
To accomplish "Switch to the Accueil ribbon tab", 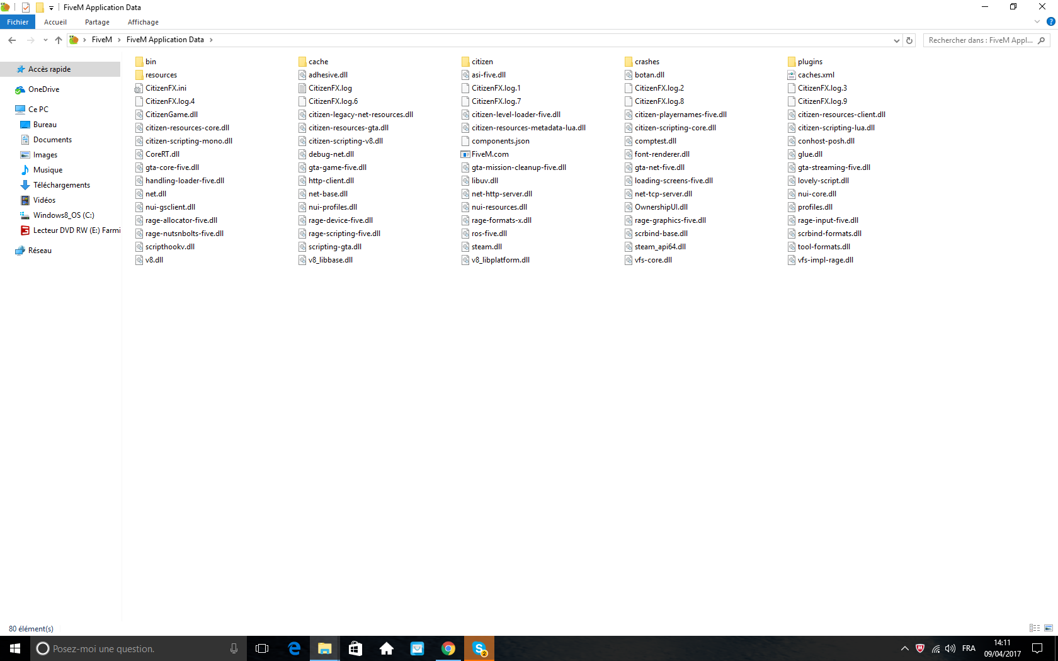I will tap(55, 22).
